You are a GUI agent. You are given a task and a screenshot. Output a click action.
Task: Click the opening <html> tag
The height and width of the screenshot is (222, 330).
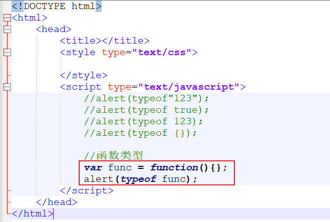30,18
